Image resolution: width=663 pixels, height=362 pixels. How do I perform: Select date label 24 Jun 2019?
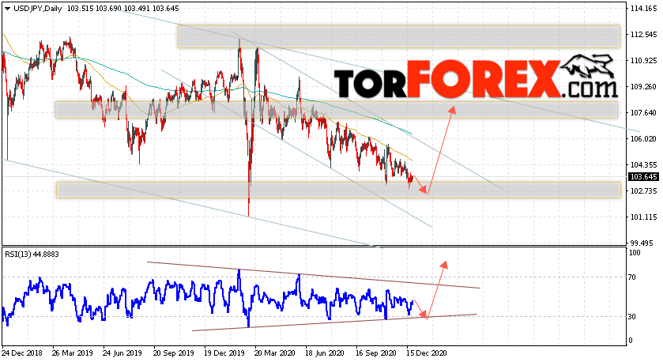(122, 353)
